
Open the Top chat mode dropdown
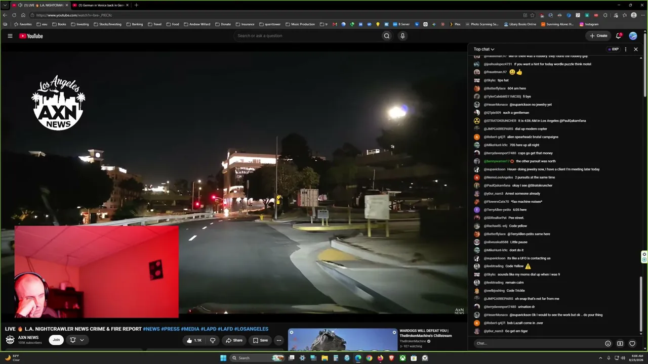(484, 49)
